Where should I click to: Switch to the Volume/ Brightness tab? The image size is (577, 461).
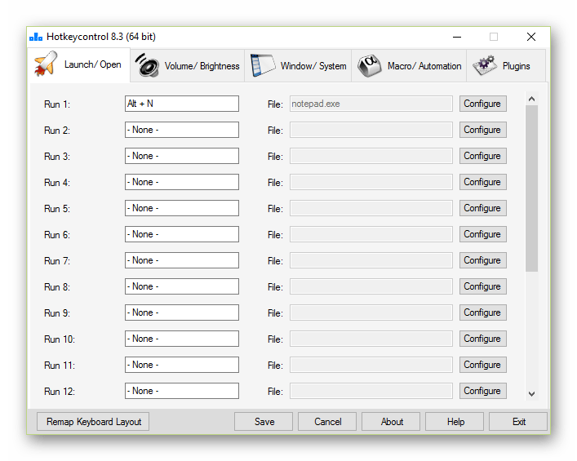pyautogui.click(x=188, y=66)
